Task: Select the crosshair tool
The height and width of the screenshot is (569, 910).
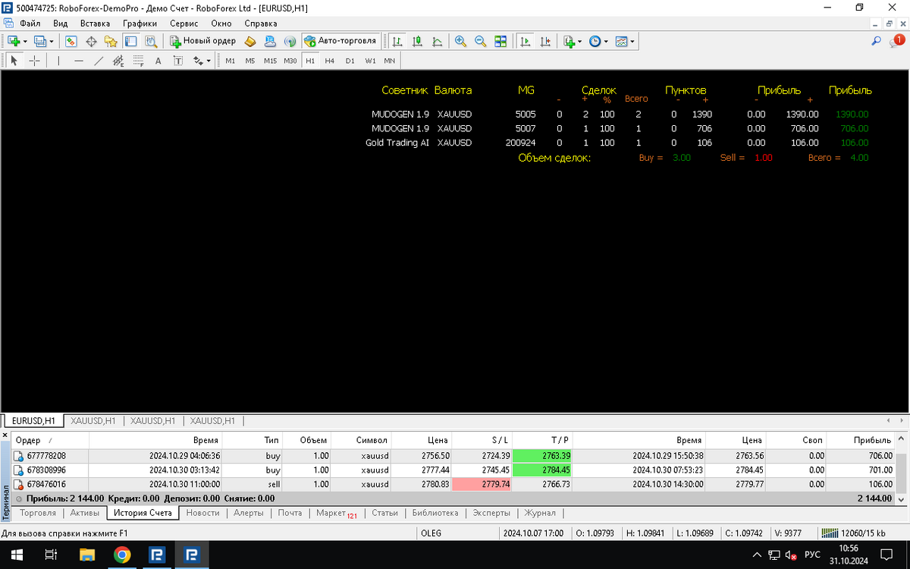Action: pyautogui.click(x=34, y=61)
